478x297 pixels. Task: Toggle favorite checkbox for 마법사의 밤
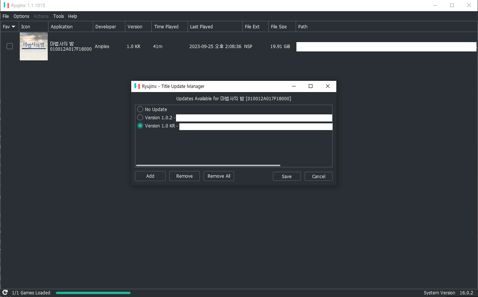point(10,46)
